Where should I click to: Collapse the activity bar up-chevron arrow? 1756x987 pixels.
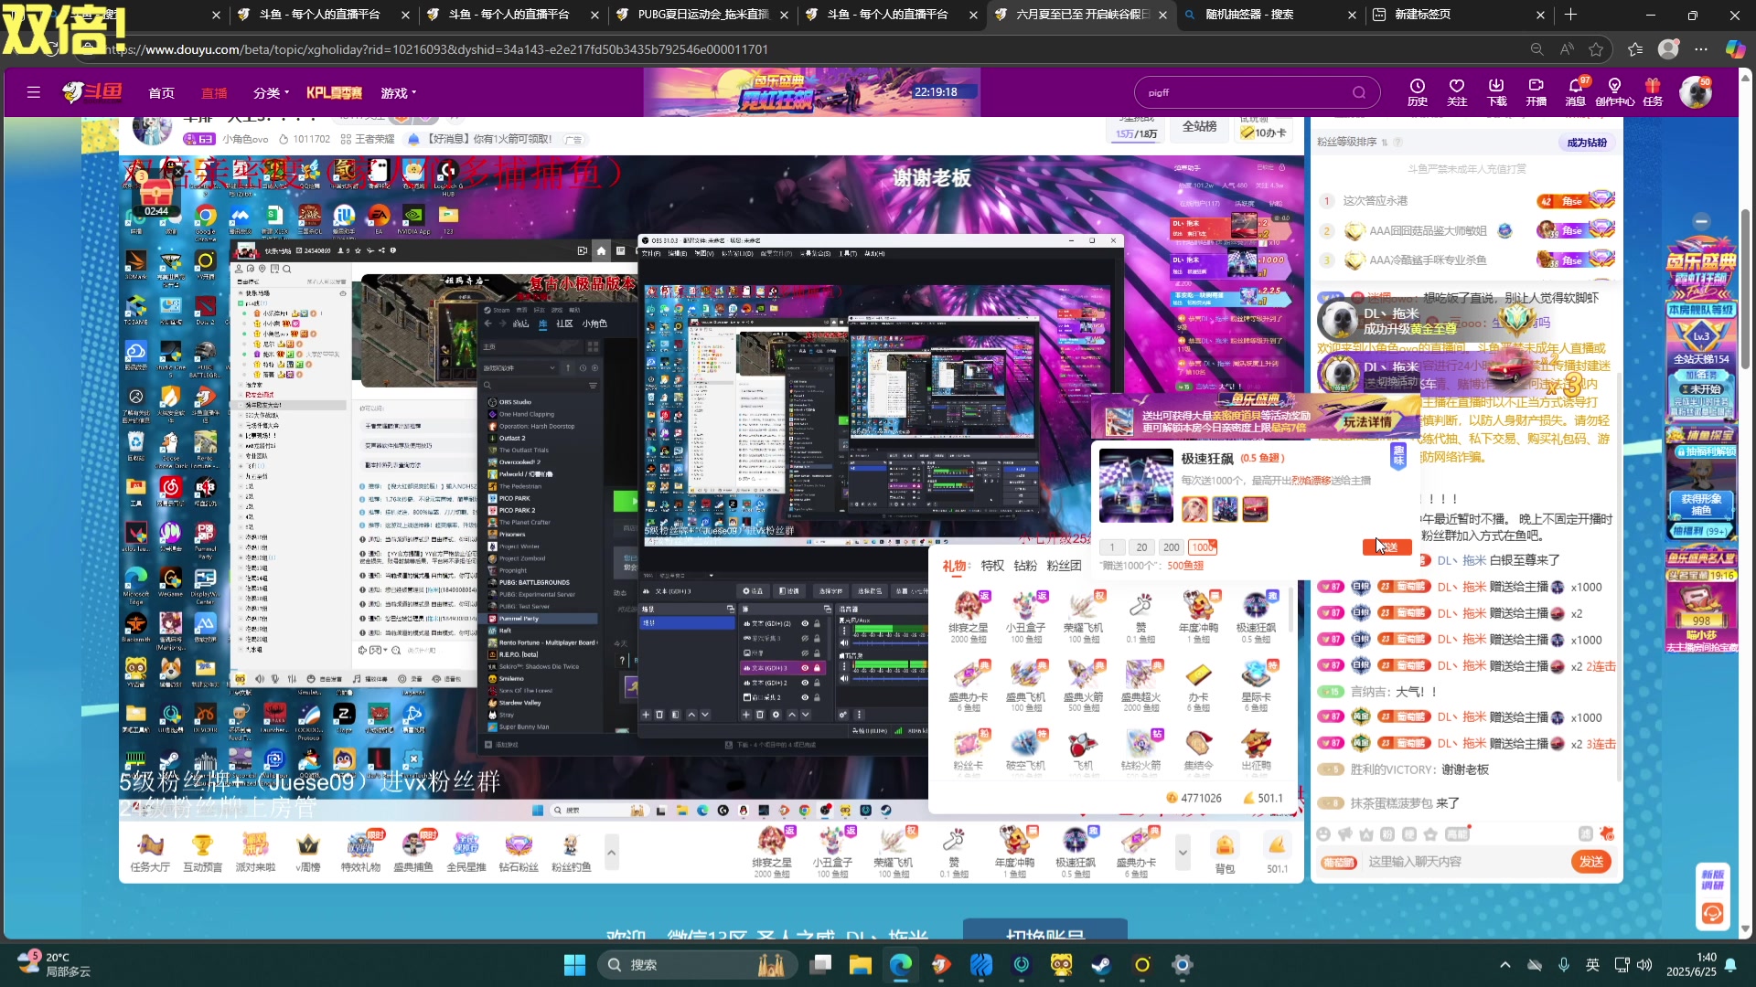coord(611,853)
